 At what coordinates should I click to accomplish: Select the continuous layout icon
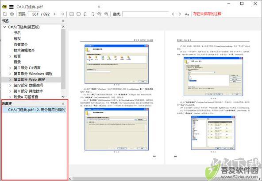tap(72, 14)
